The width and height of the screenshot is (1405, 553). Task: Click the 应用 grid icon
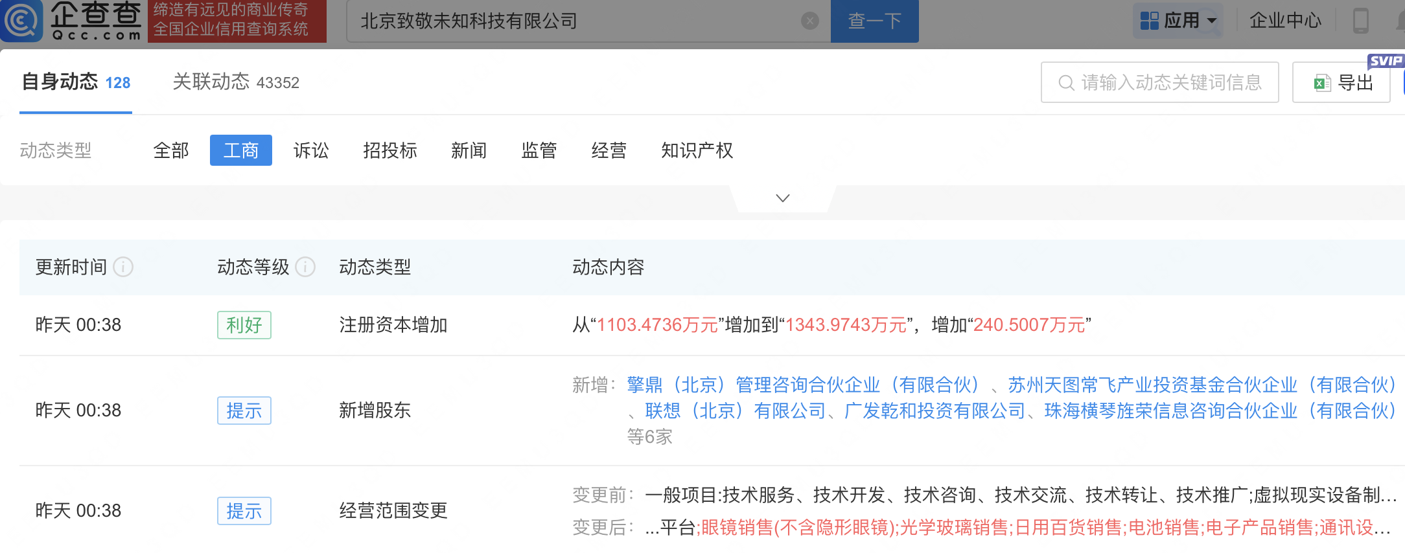point(1150,21)
